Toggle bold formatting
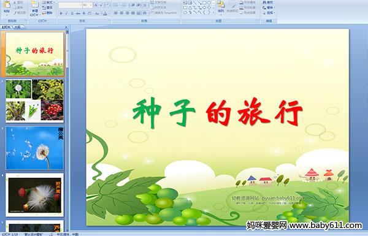368x236 pixels. pyautogui.click(x=61, y=13)
